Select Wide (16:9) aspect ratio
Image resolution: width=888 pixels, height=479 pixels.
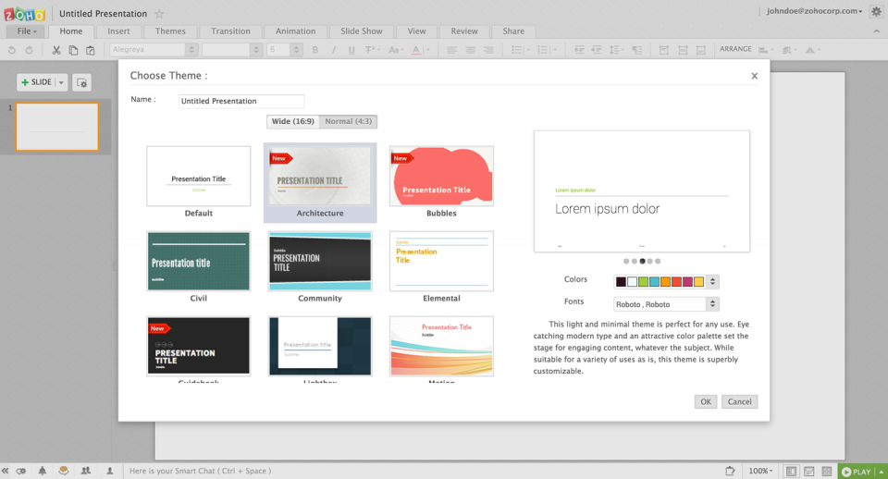point(293,121)
